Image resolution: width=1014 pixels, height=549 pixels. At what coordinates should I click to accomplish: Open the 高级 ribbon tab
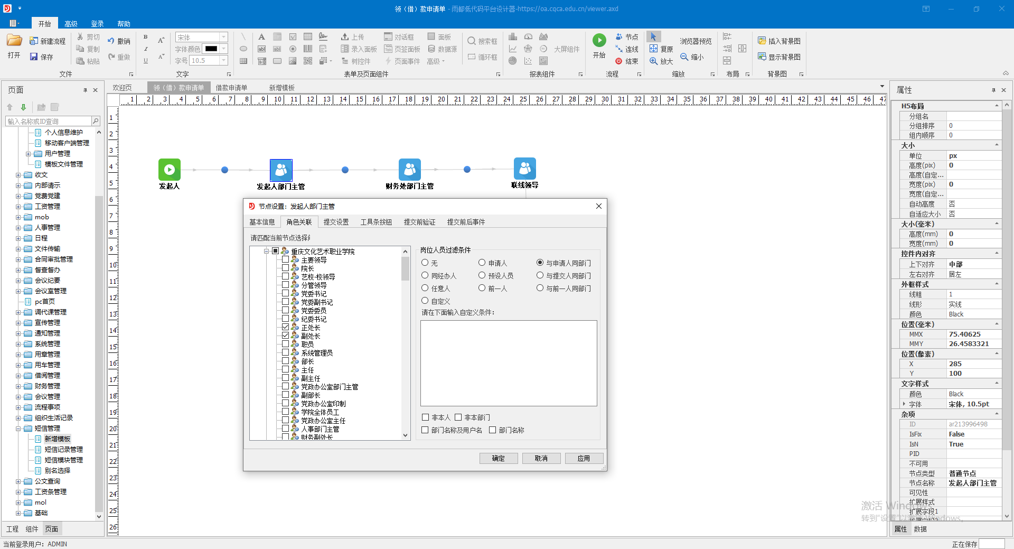pyautogui.click(x=71, y=24)
